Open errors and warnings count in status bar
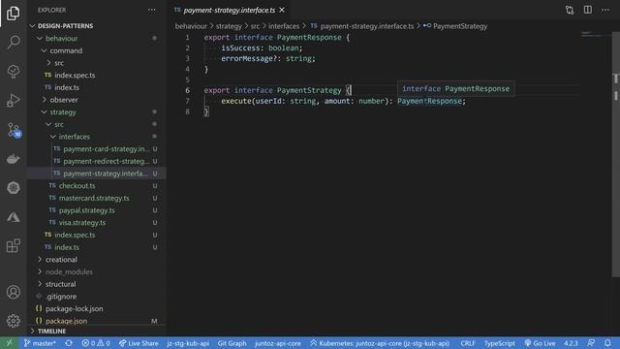 coord(96,343)
